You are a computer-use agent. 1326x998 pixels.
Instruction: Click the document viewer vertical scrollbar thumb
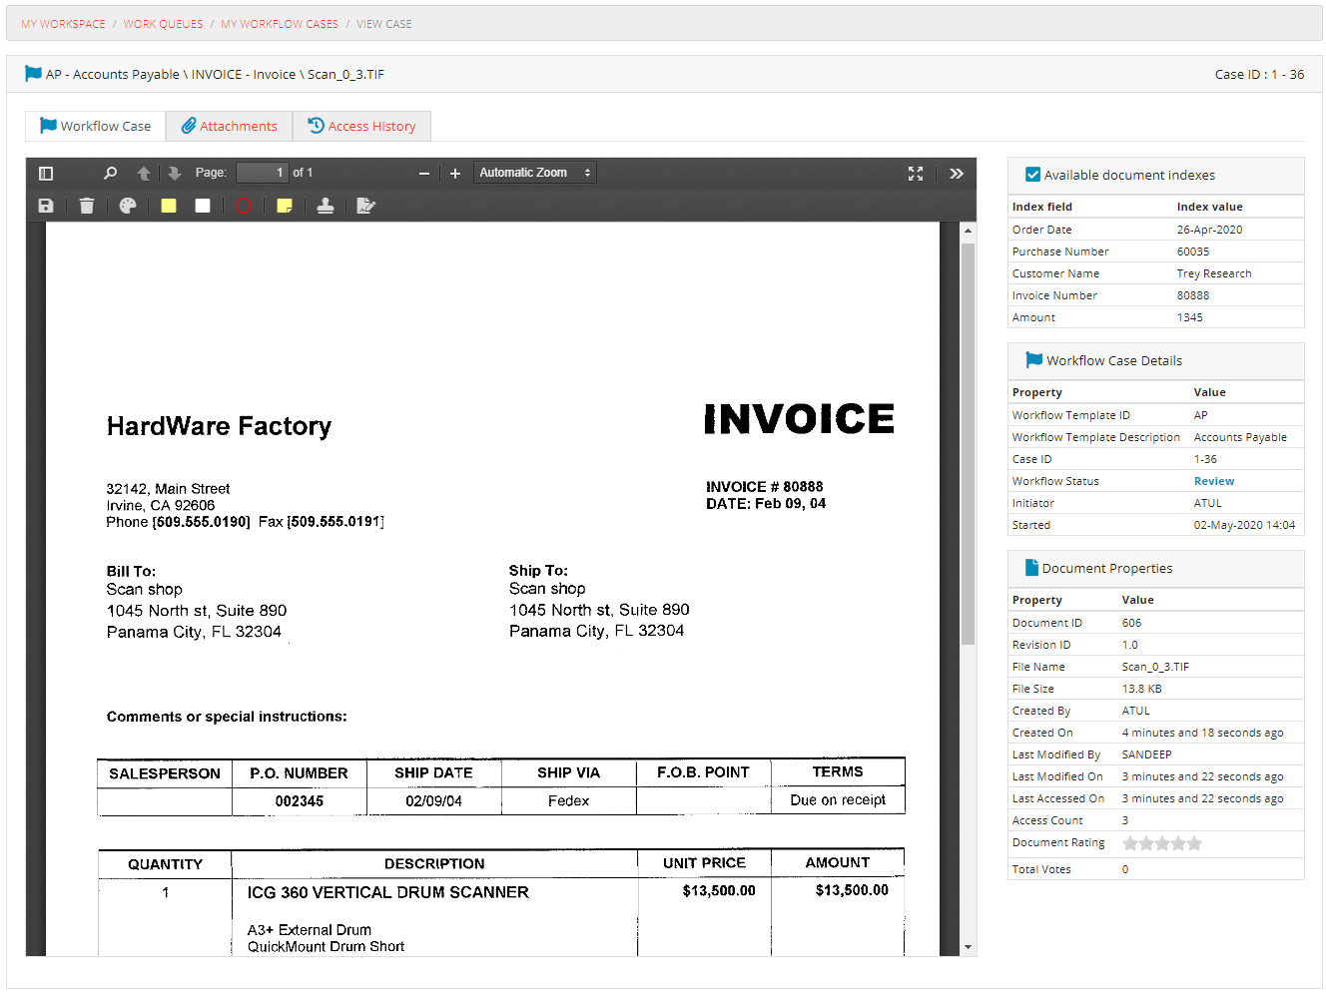(968, 443)
